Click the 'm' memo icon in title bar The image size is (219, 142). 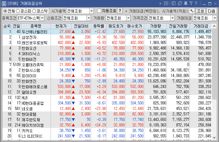tap(166, 3)
